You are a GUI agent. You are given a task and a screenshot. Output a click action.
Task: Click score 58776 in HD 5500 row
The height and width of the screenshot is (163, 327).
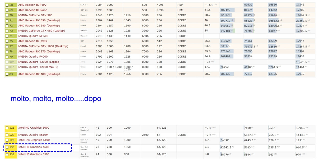point(225,154)
